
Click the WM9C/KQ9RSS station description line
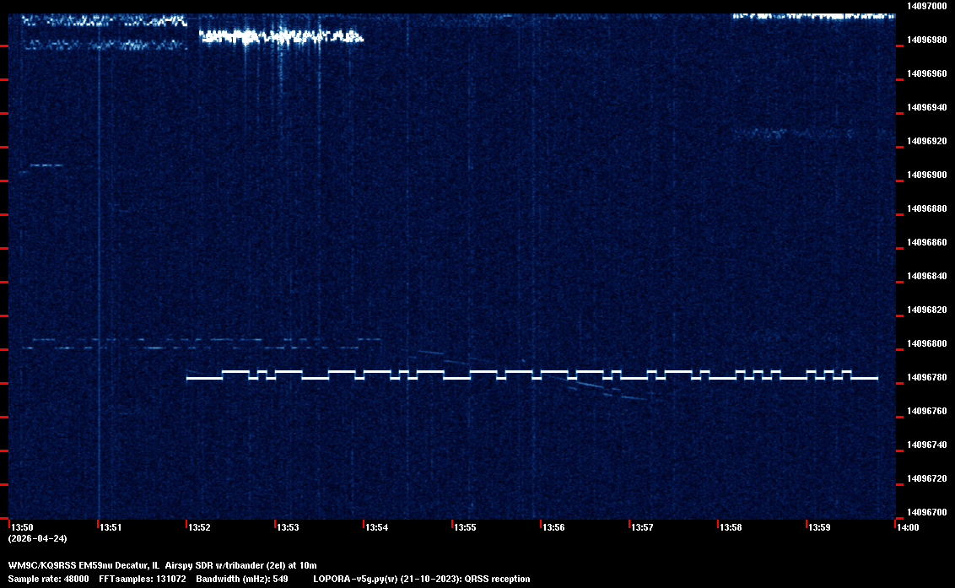(x=162, y=564)
